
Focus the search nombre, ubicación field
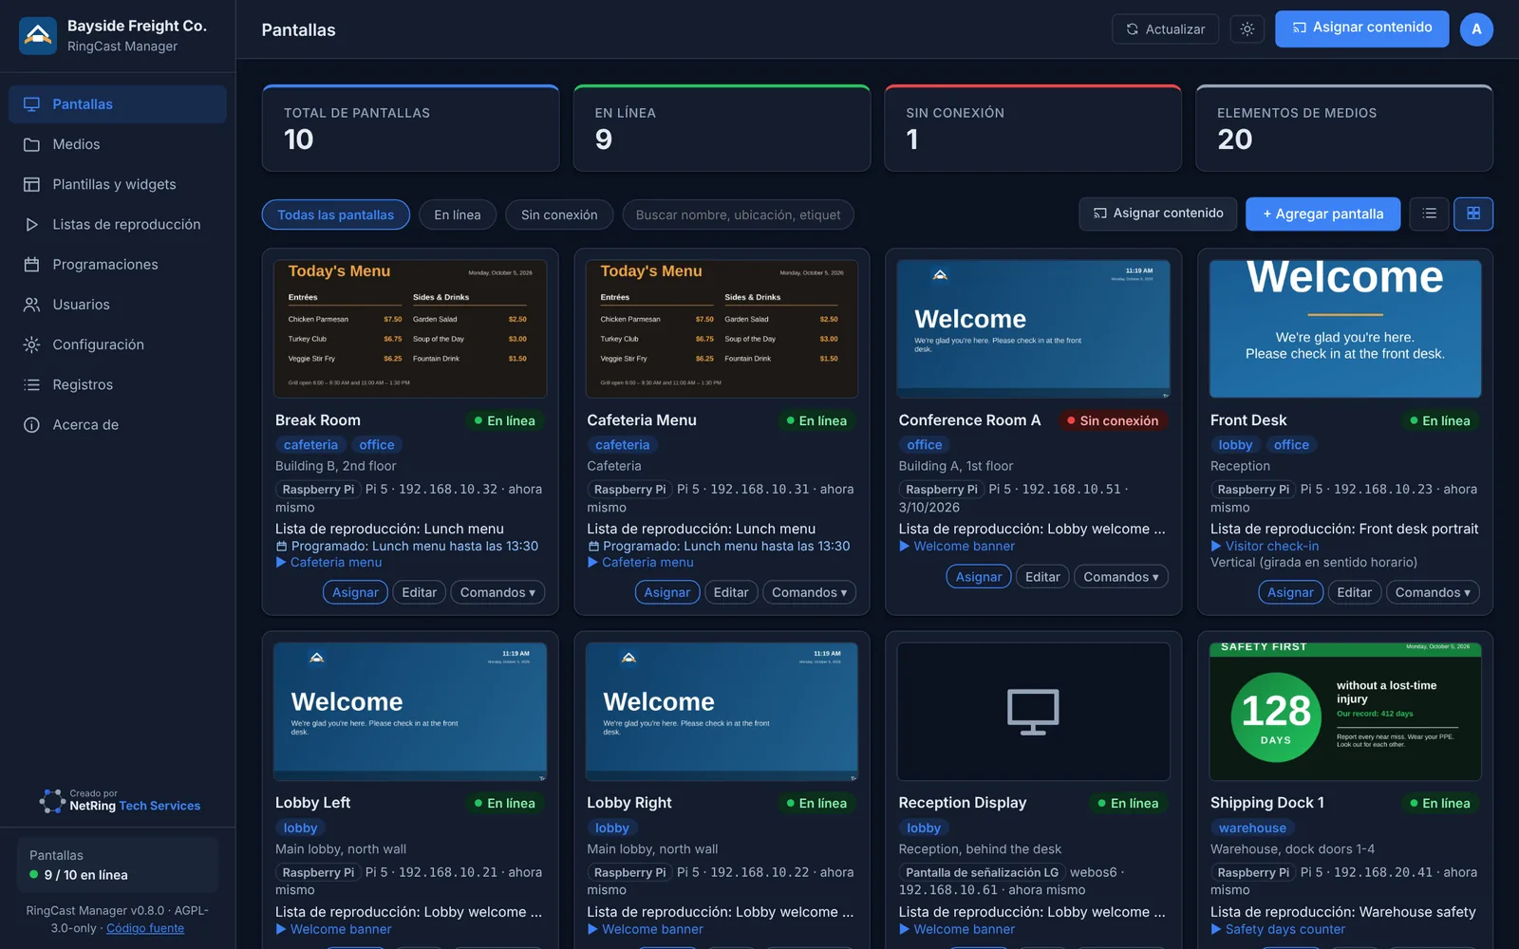(x=738, y=214)
